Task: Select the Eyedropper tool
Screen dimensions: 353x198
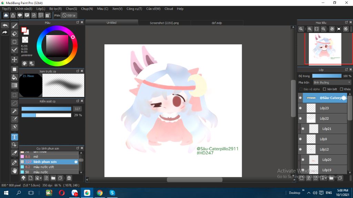Action: [x=14, y=163]
